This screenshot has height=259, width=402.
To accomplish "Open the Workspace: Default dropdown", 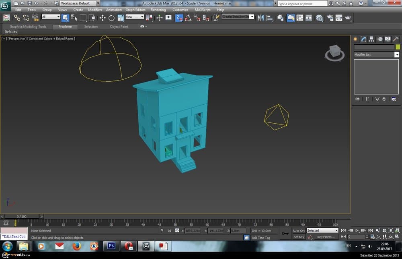I will point(78,3).
